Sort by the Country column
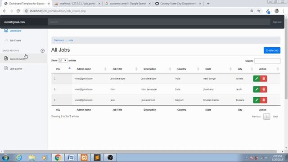Viewport: 288px width, 162px height. tap(186, 69)
